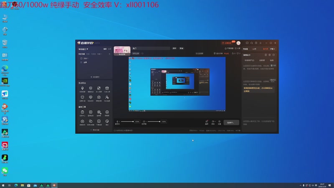Click the 添加素材 add source button
Screen dimensions: 334x188
pyautogui.click(x=95, y=77)
